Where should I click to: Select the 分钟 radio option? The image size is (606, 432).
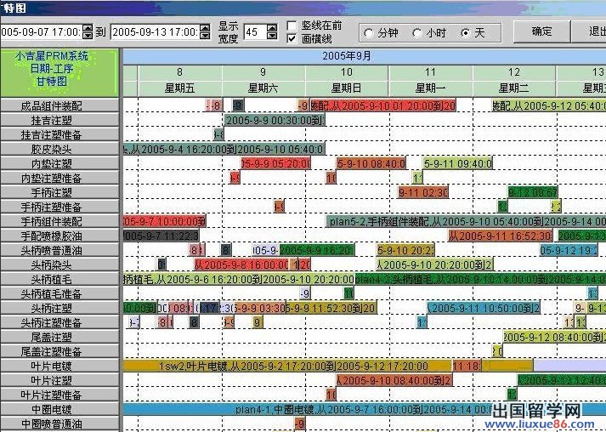(x=369, y=32)
